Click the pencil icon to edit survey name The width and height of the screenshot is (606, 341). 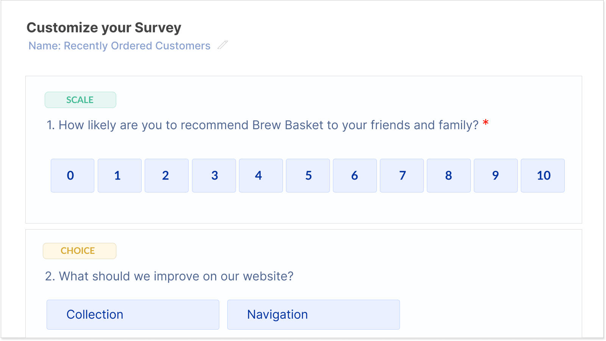[223, 45]
